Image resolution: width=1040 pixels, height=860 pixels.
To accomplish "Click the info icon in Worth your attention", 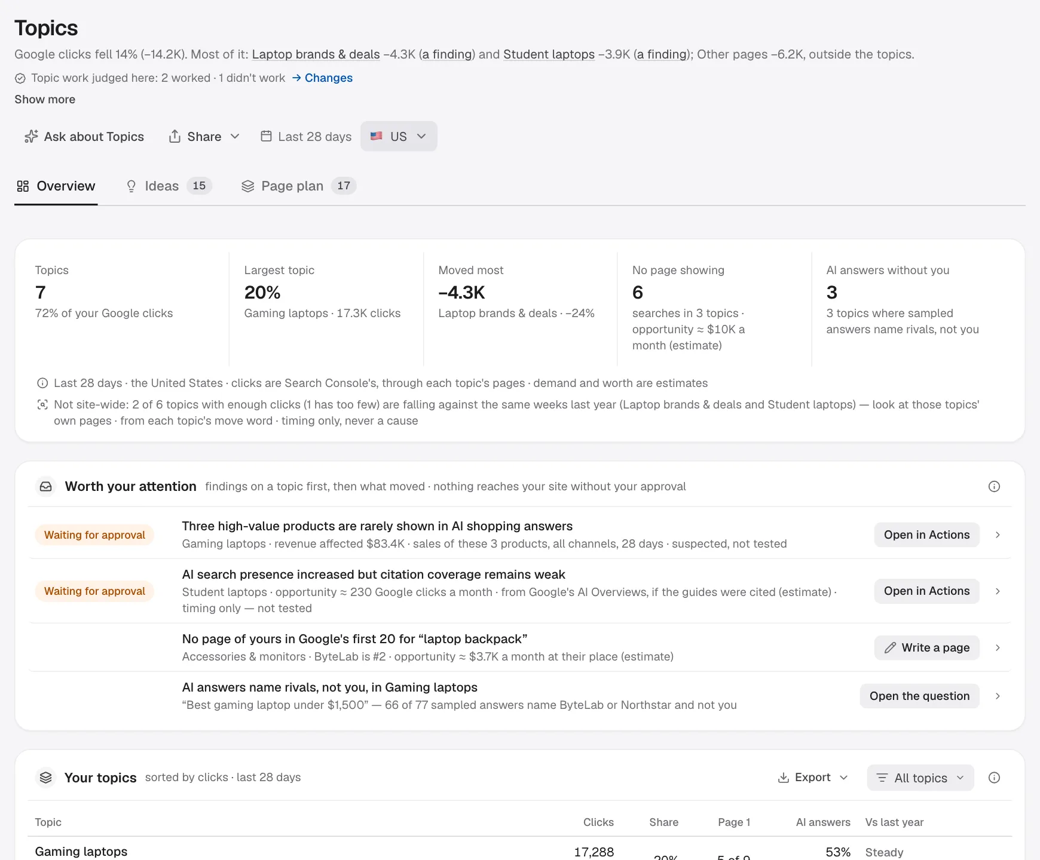I will 994,487.
